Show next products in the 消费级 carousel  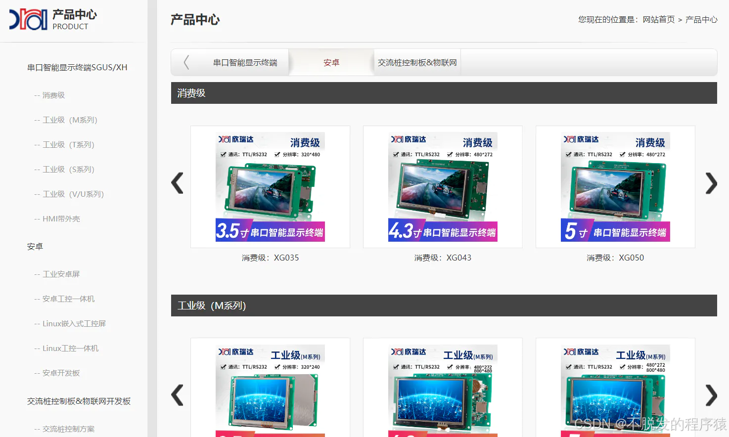[x=711, y=183]
